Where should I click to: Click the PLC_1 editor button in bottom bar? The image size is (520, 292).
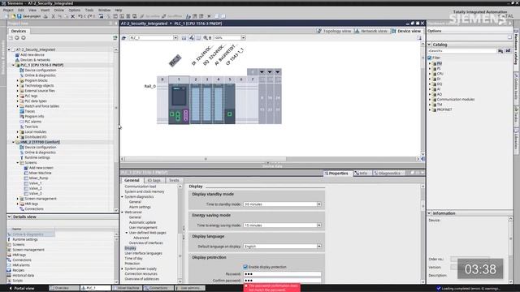(x=96, y=288)
